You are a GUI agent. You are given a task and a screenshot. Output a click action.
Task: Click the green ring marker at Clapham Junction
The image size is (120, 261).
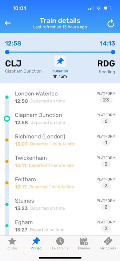[7, 118]
